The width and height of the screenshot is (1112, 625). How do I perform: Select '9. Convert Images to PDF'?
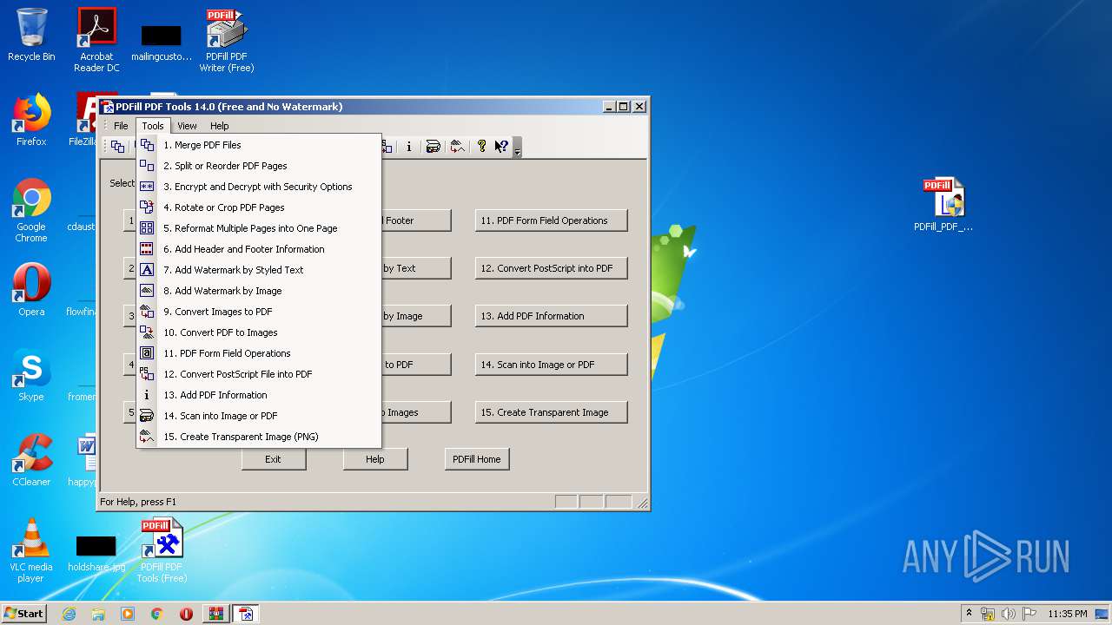click(x=259, y=312)
